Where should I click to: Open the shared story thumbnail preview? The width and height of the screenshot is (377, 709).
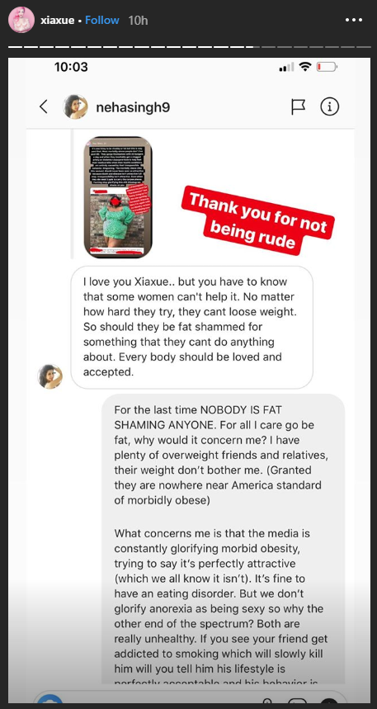click(119, 197)
